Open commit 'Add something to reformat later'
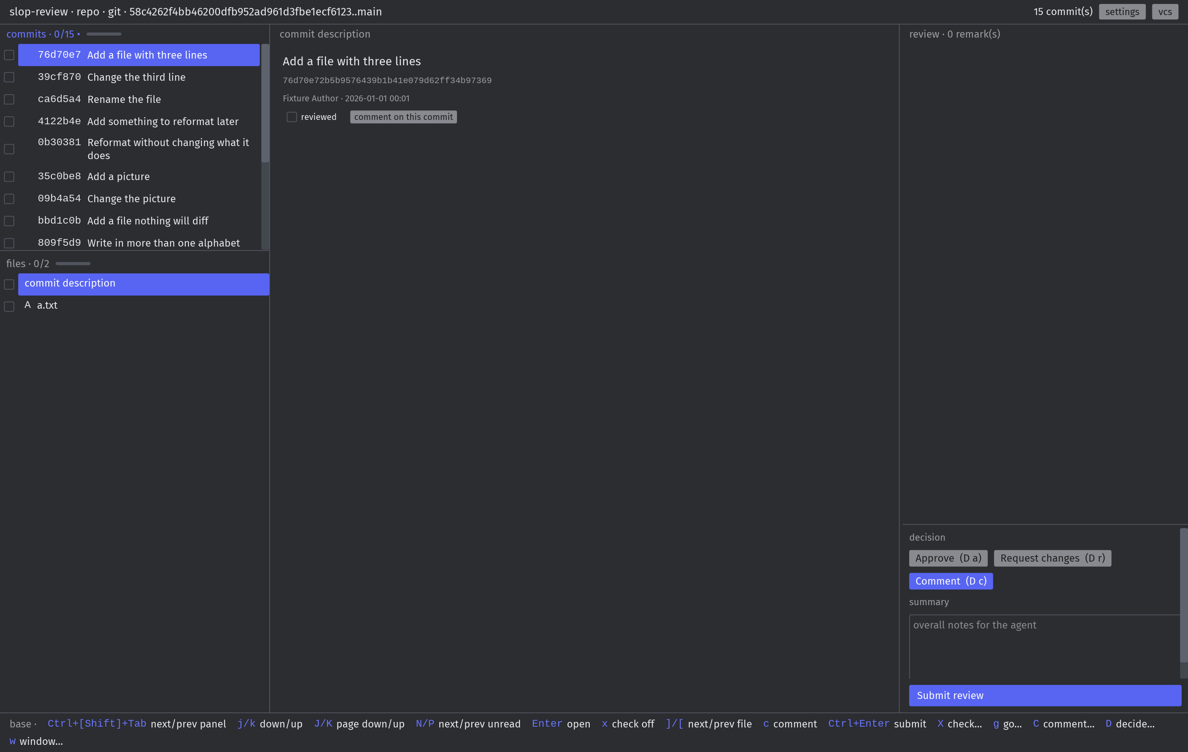 [x=139, y=121]
